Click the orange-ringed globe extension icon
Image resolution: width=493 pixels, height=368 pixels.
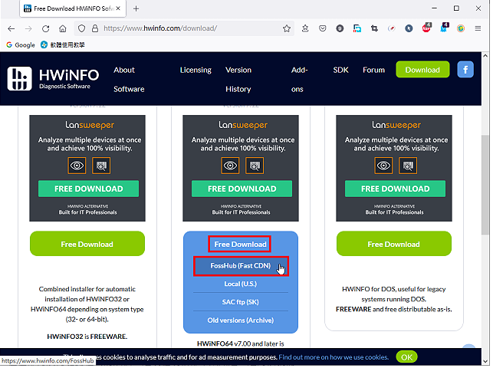[461, 28]
